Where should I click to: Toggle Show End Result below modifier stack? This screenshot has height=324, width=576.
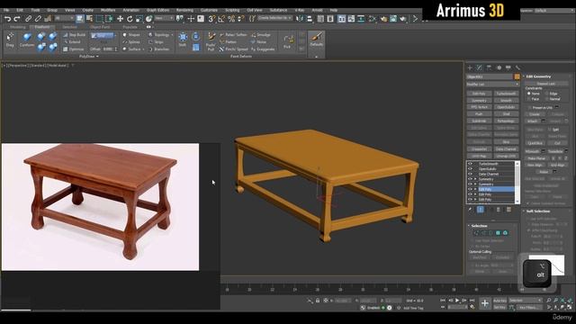[480, 210]
